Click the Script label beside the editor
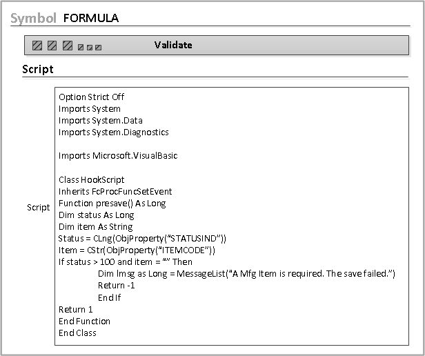The image size is (425, 356). [39, 207]
